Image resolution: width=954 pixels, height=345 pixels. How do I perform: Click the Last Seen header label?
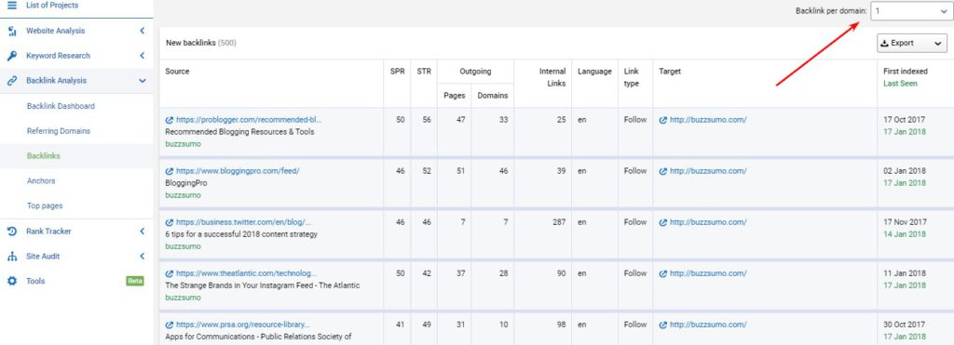pos(900,84)
